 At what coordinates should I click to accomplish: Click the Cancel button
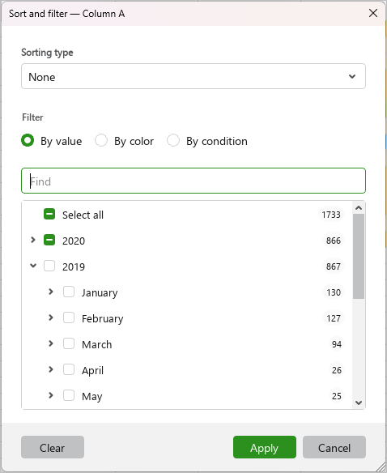click(334, 447)
